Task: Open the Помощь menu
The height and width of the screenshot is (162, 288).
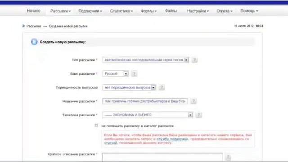Action: [249, 11]
